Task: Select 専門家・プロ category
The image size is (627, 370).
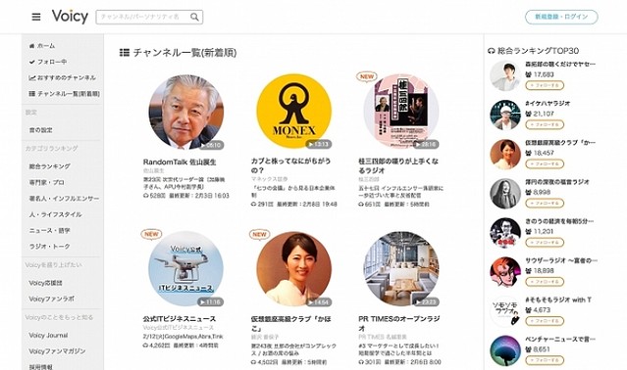Action: click(46, 182)
